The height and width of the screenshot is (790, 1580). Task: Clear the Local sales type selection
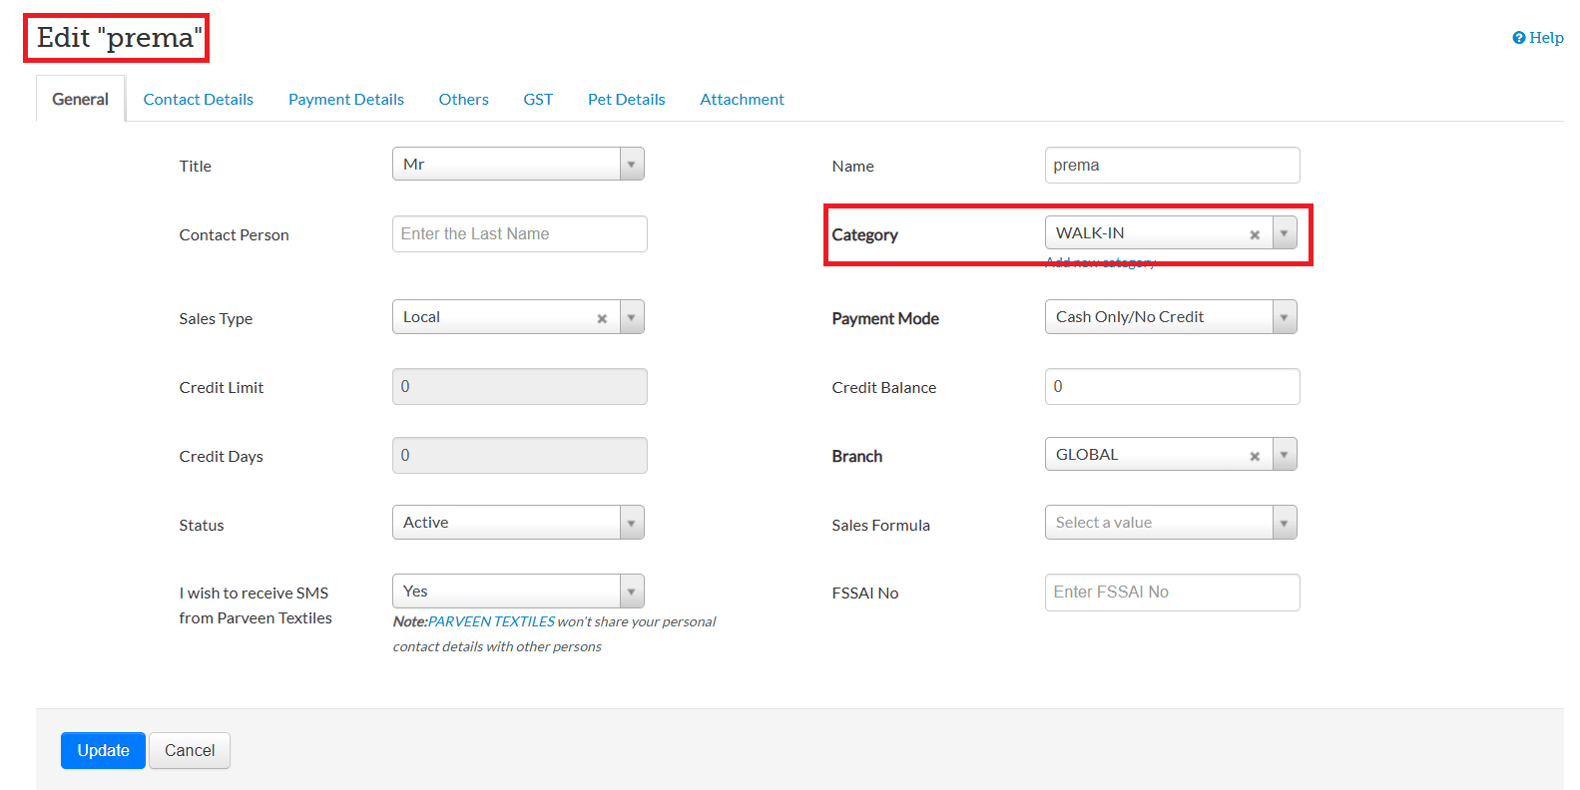coord(602,318)
